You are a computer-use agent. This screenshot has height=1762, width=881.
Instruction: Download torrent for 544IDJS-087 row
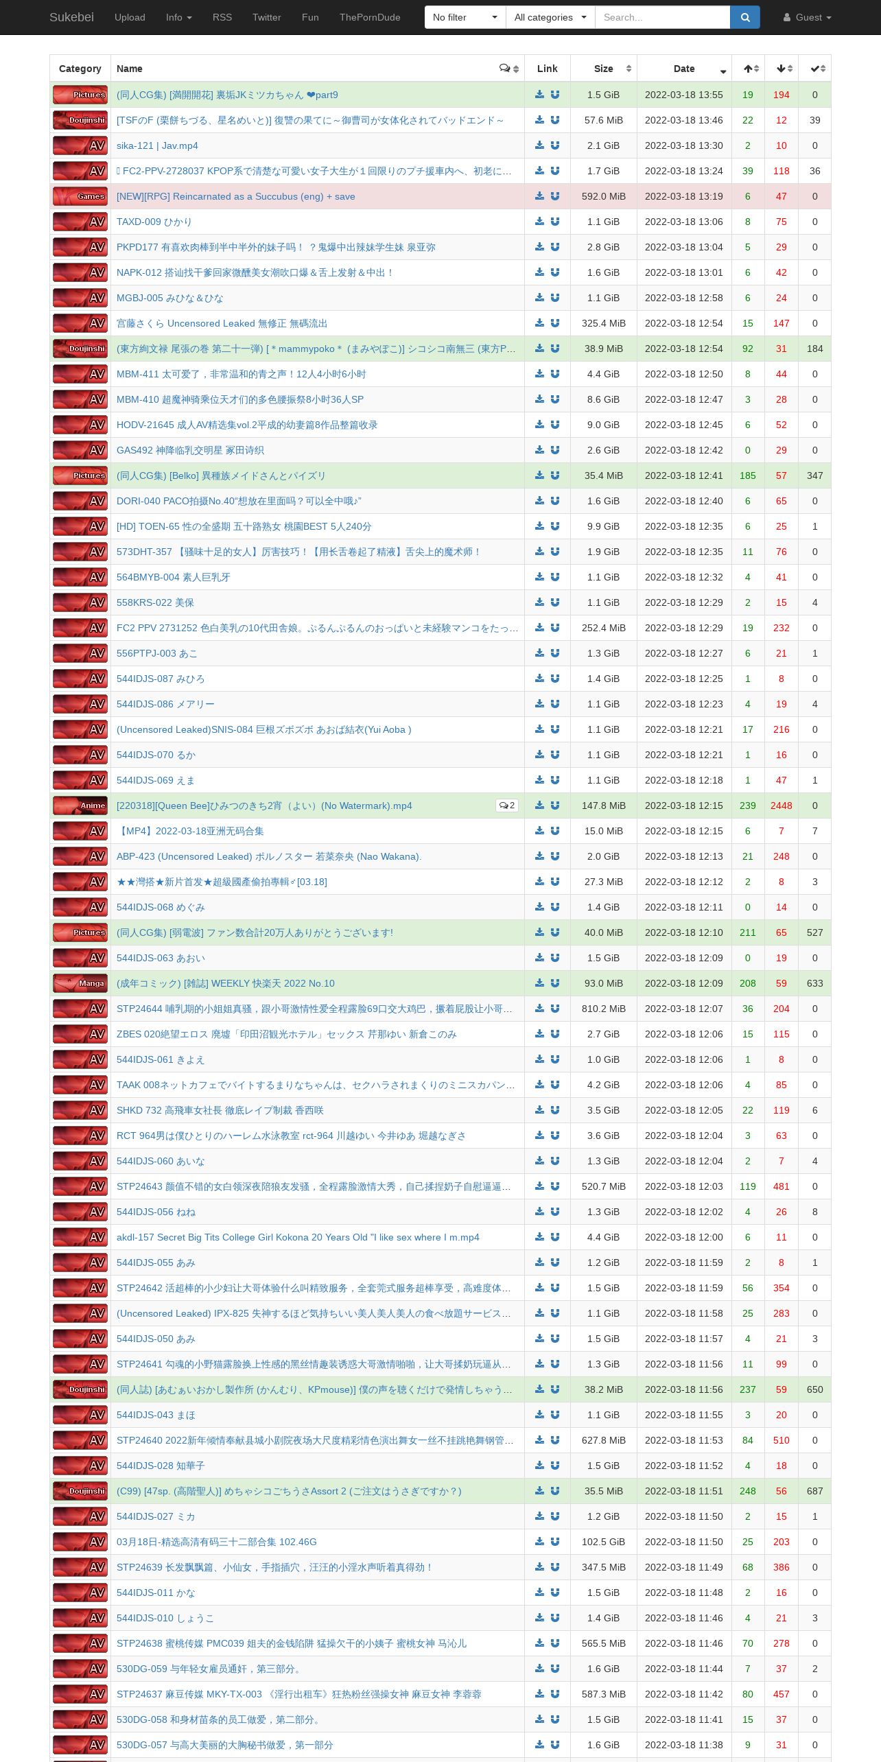[540, 679]
